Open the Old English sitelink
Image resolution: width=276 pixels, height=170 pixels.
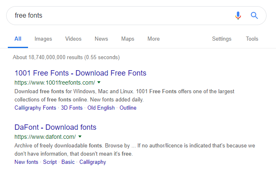[101, 108]
